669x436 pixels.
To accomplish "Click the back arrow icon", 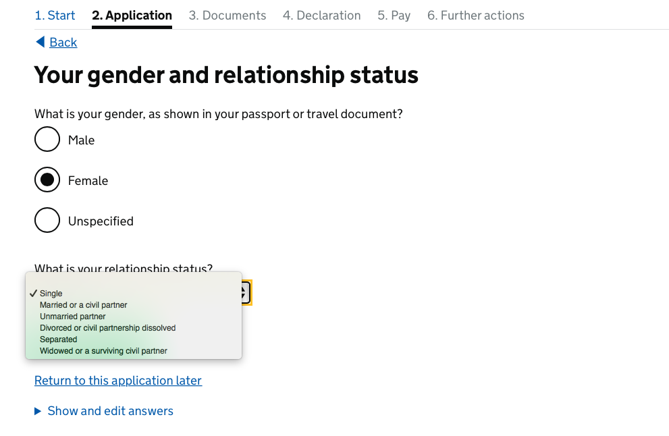I will pos(40,42).
